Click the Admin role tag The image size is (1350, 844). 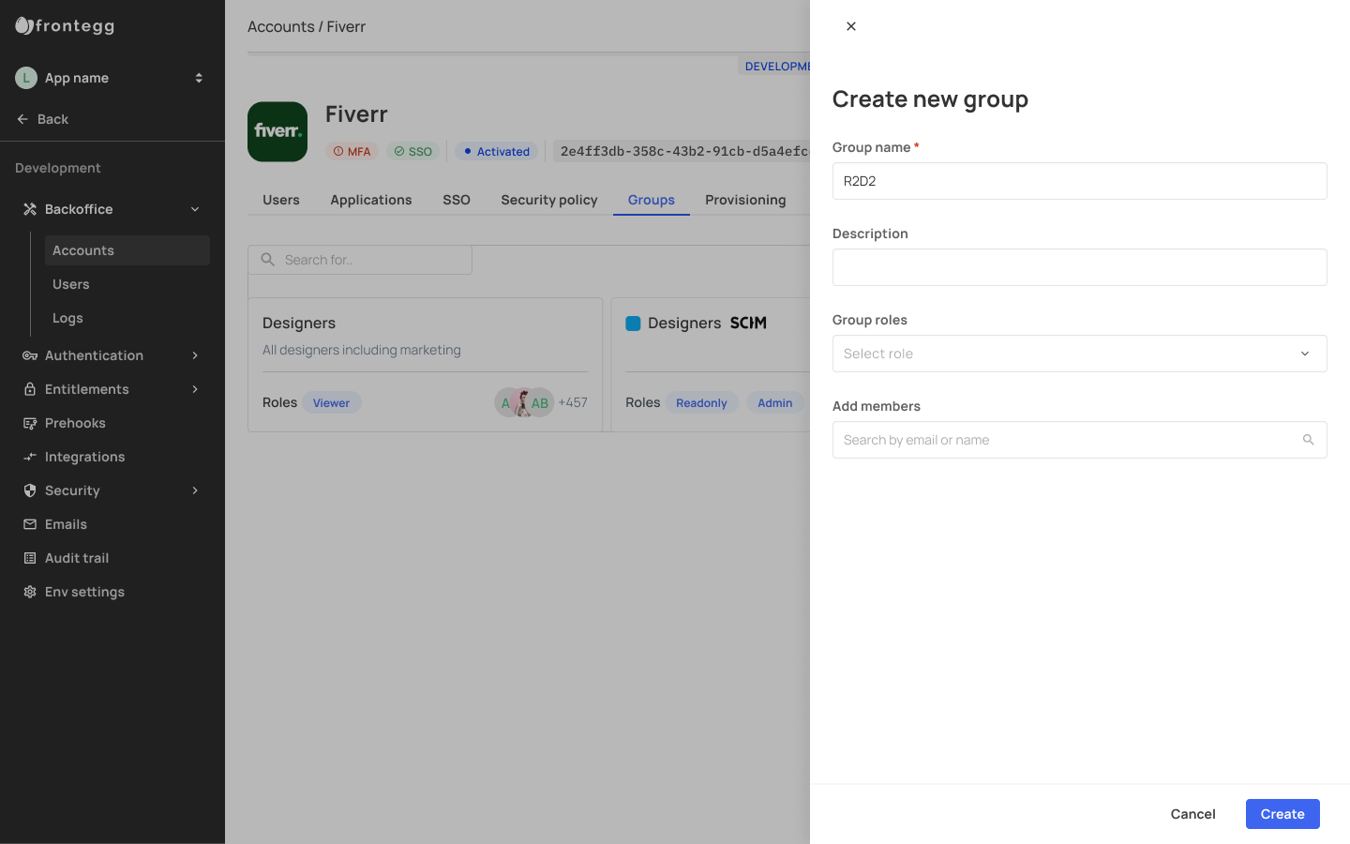(775, 402)
